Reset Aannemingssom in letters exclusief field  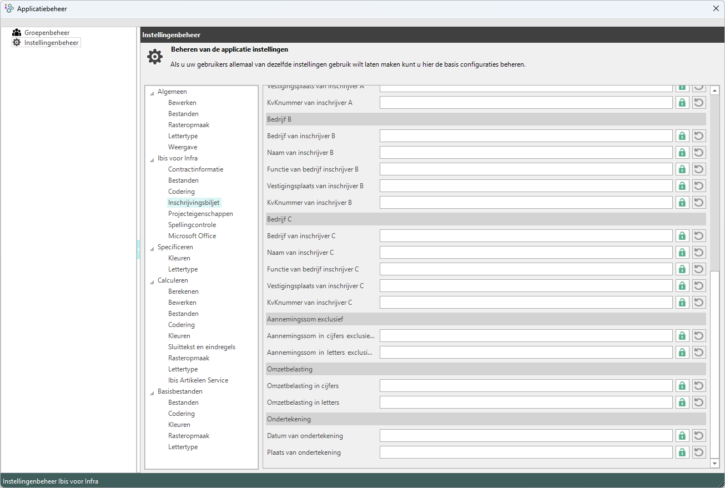click(x=699, y=353)
